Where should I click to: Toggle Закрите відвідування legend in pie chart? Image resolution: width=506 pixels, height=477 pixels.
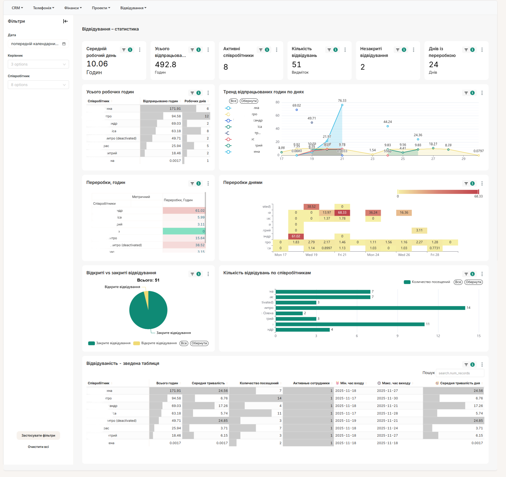click(109, 343)
